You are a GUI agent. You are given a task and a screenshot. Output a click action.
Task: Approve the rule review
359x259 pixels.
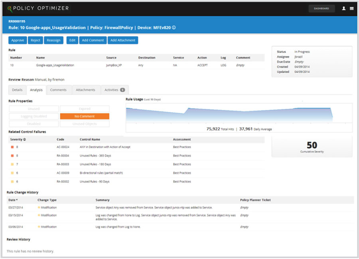(x=18, y=40)
